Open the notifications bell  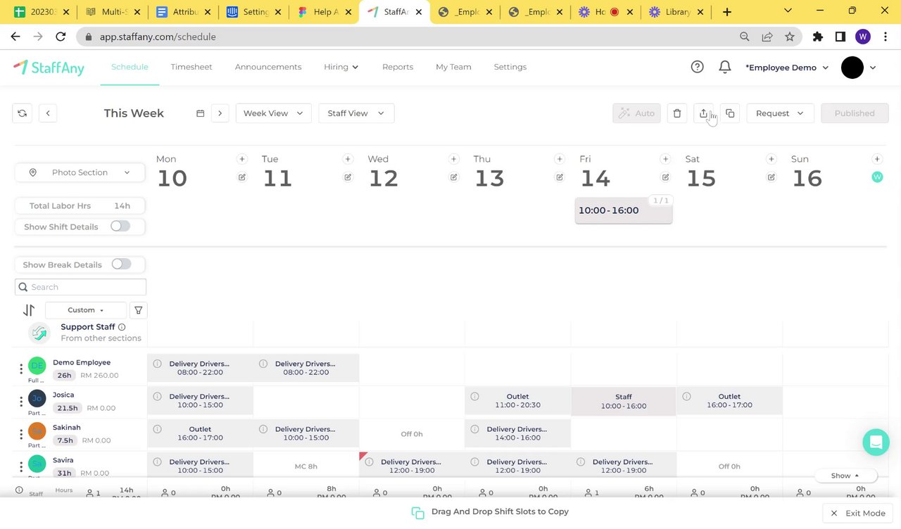point(724,67)
